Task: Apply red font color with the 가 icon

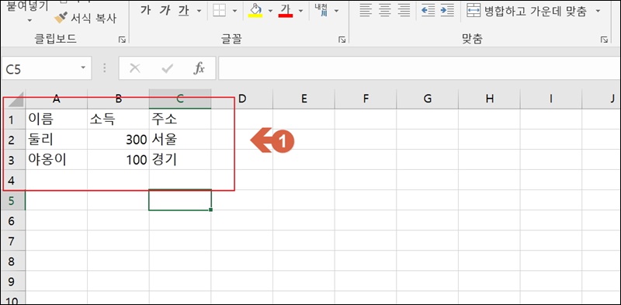Action: [286, 11]
